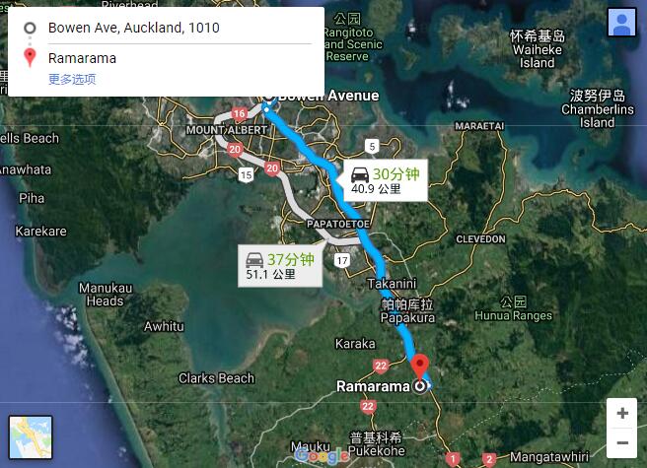Click the Waiheke Island label
Image resolution: width=647 pixels, height=468 pixels.
[537, 56]
